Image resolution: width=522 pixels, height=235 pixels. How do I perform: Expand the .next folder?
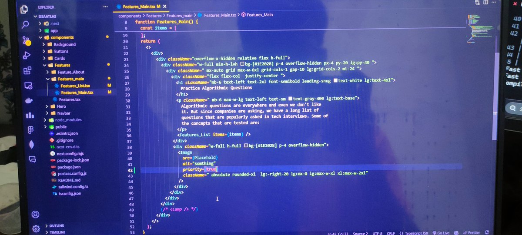pos(41,23)
